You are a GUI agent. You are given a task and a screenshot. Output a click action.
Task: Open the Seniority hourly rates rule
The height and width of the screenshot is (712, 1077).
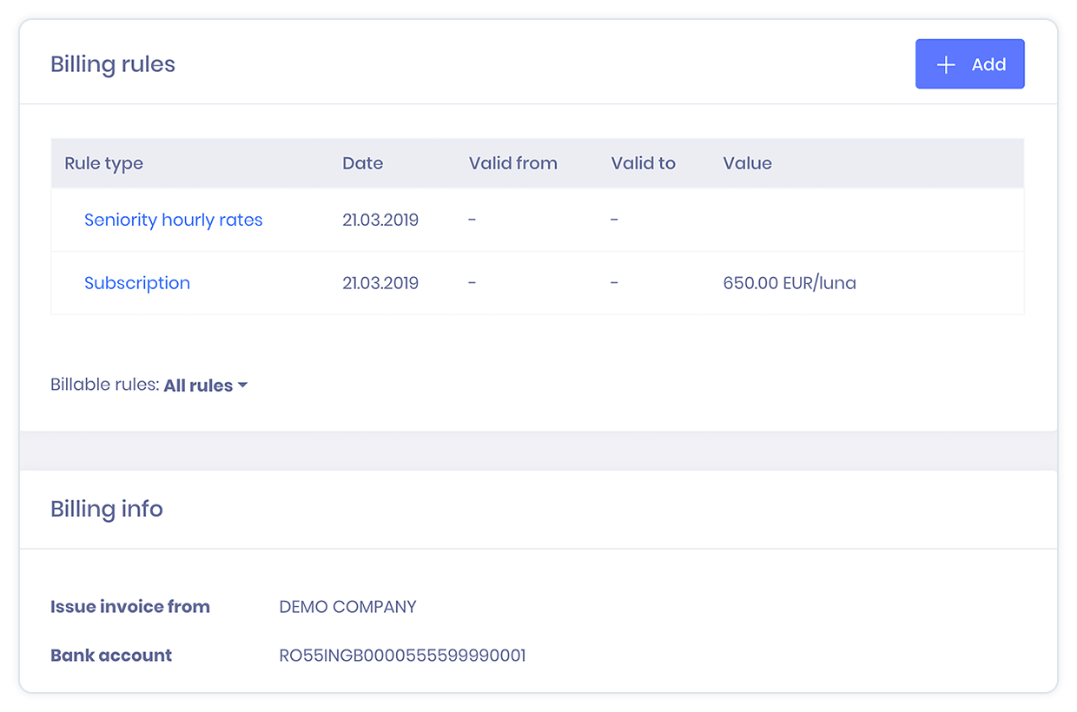pyautogui.click(x=174, y=221)
